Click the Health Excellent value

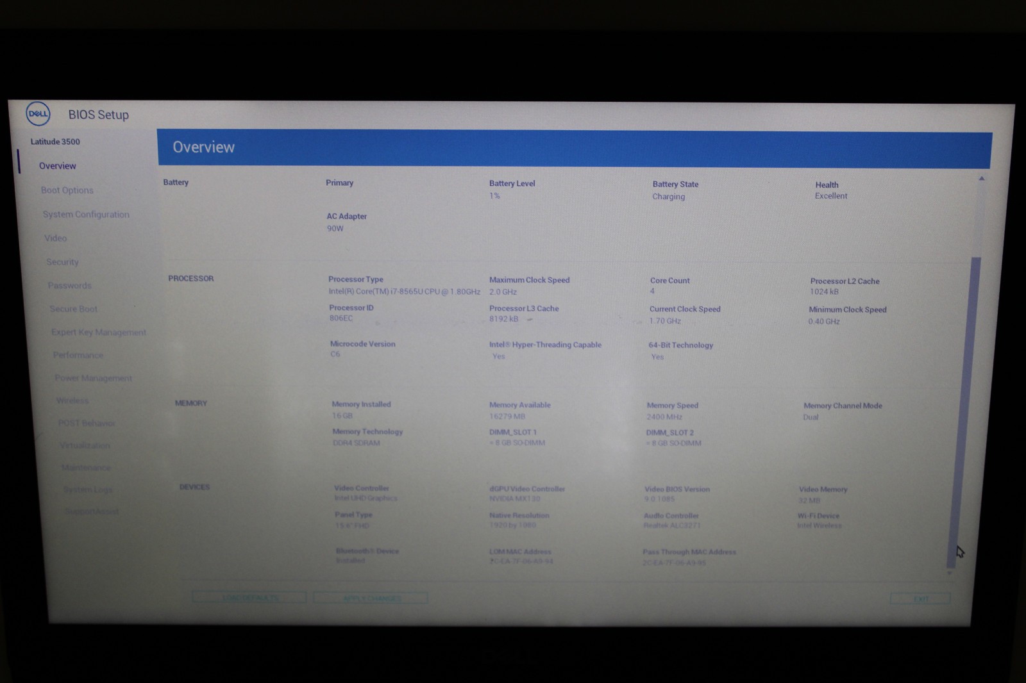(x=830, y=196)
